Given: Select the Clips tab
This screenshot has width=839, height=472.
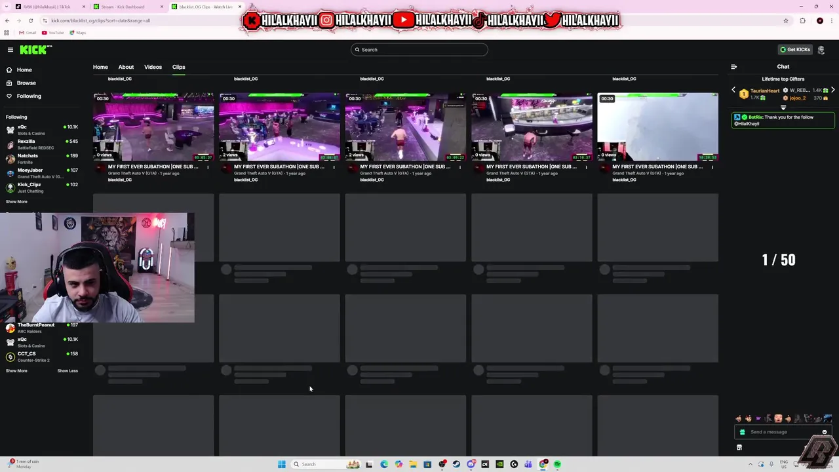Looking at the screenshot, I should (x=178, y=67).
